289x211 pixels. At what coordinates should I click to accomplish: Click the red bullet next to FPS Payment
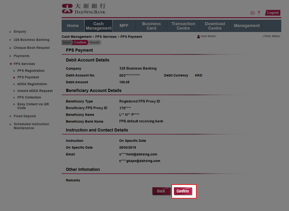[14, 77]
